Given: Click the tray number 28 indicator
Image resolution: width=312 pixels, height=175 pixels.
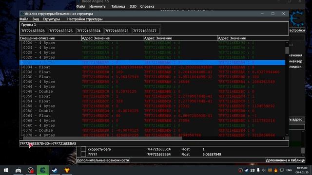Looking at the screenshot, I should pos(253,170).
